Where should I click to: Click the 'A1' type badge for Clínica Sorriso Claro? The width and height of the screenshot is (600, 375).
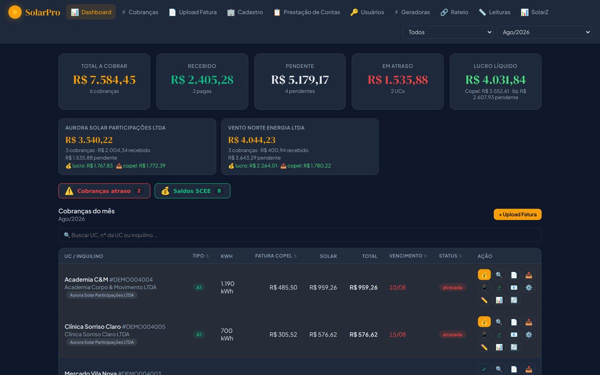coord(198,334)
